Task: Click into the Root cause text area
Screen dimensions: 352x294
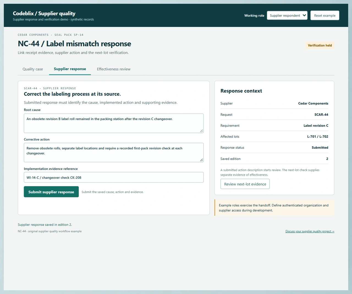Action: pos(114,123)
